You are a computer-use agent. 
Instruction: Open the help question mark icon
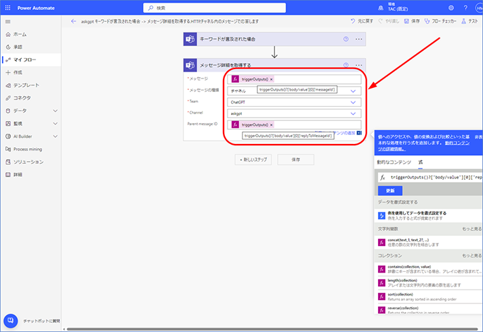click(465, 8)
